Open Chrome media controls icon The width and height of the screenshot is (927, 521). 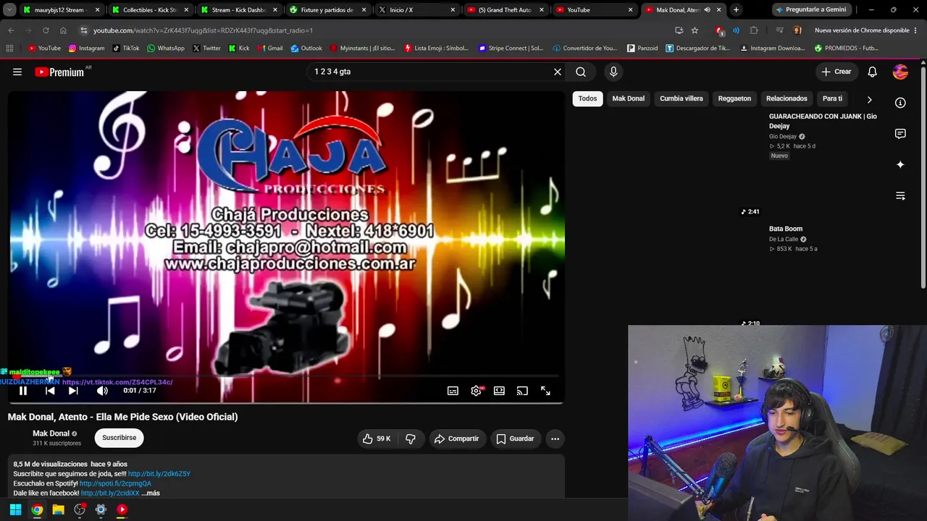coord(779,30)
